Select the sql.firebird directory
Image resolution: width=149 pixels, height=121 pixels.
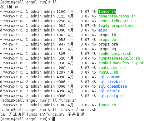tap(112, 82)
